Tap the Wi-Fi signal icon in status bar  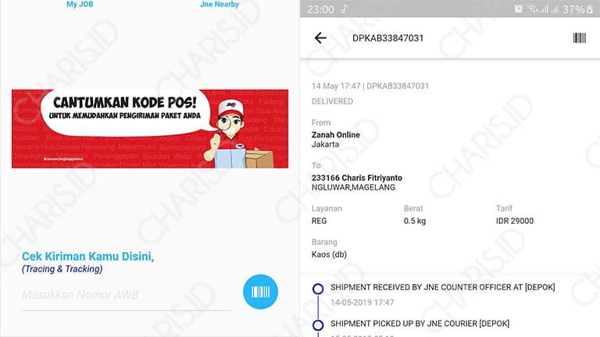[x=533, y=9]
